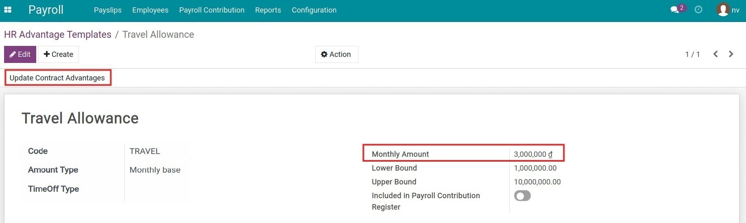Viewport: 746px width, 223px height.
Task: Open the Configuration menu
Action: [x=314, y=10]
